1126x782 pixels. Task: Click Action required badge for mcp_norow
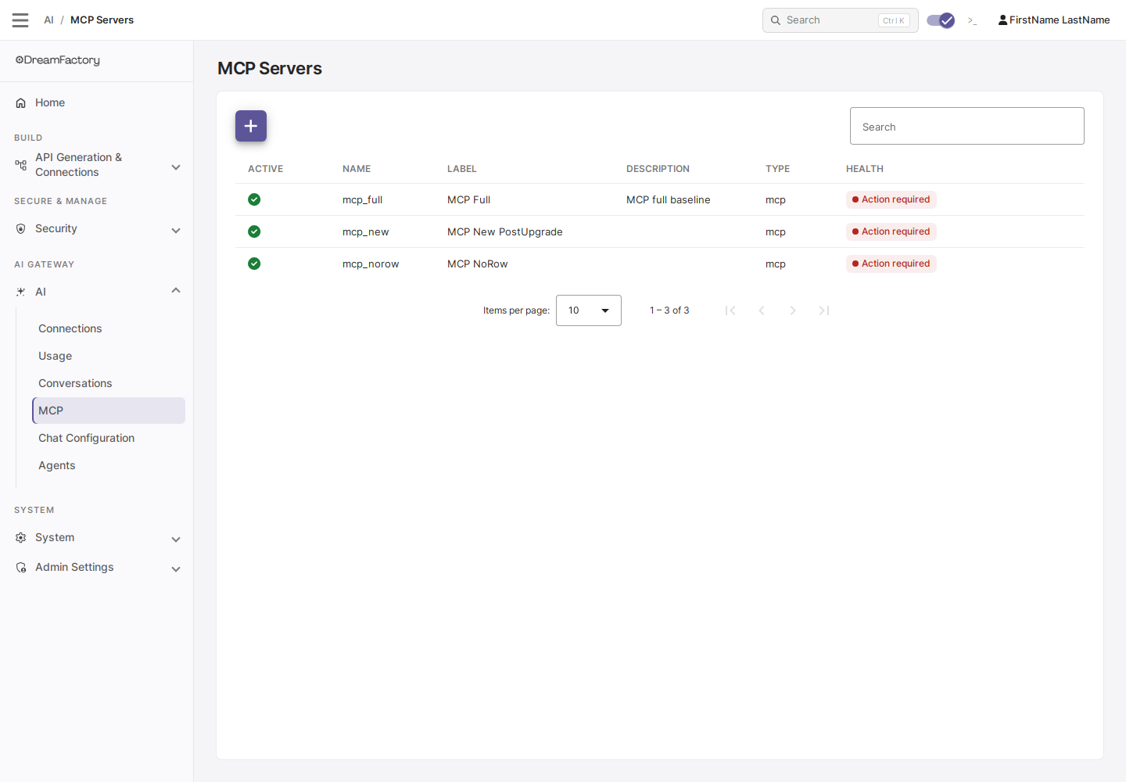[x=891, y=264]
